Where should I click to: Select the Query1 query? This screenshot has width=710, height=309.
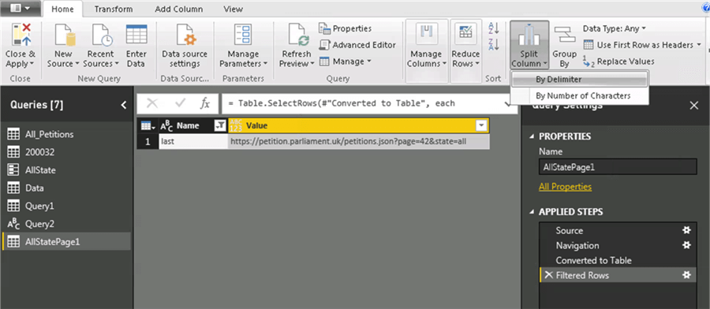pos(66,206)
